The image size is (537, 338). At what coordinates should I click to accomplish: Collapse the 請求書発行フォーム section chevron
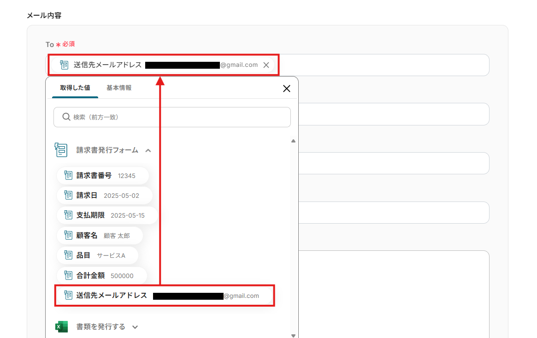148,151
